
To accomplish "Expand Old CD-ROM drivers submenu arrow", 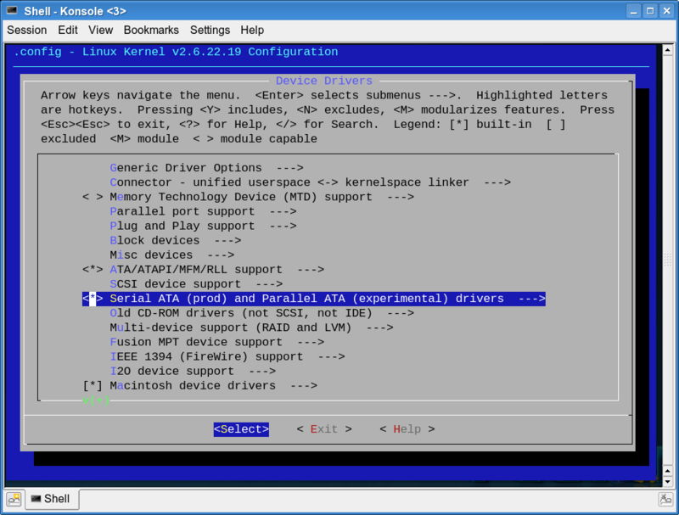I will 401,313.
